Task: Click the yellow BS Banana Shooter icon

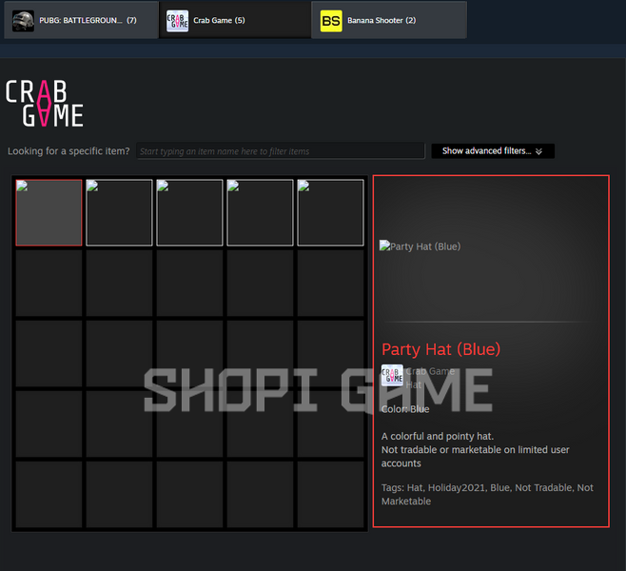Action: [x=331, y=21]
